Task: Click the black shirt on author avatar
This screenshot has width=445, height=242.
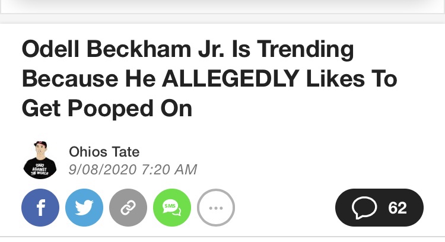Action: coord(40,169)
